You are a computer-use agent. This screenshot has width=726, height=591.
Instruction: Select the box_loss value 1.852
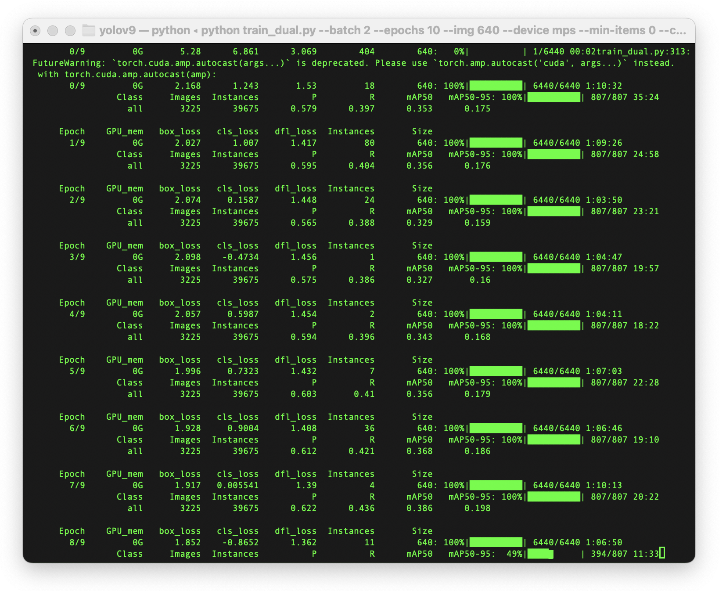[188, 542]
